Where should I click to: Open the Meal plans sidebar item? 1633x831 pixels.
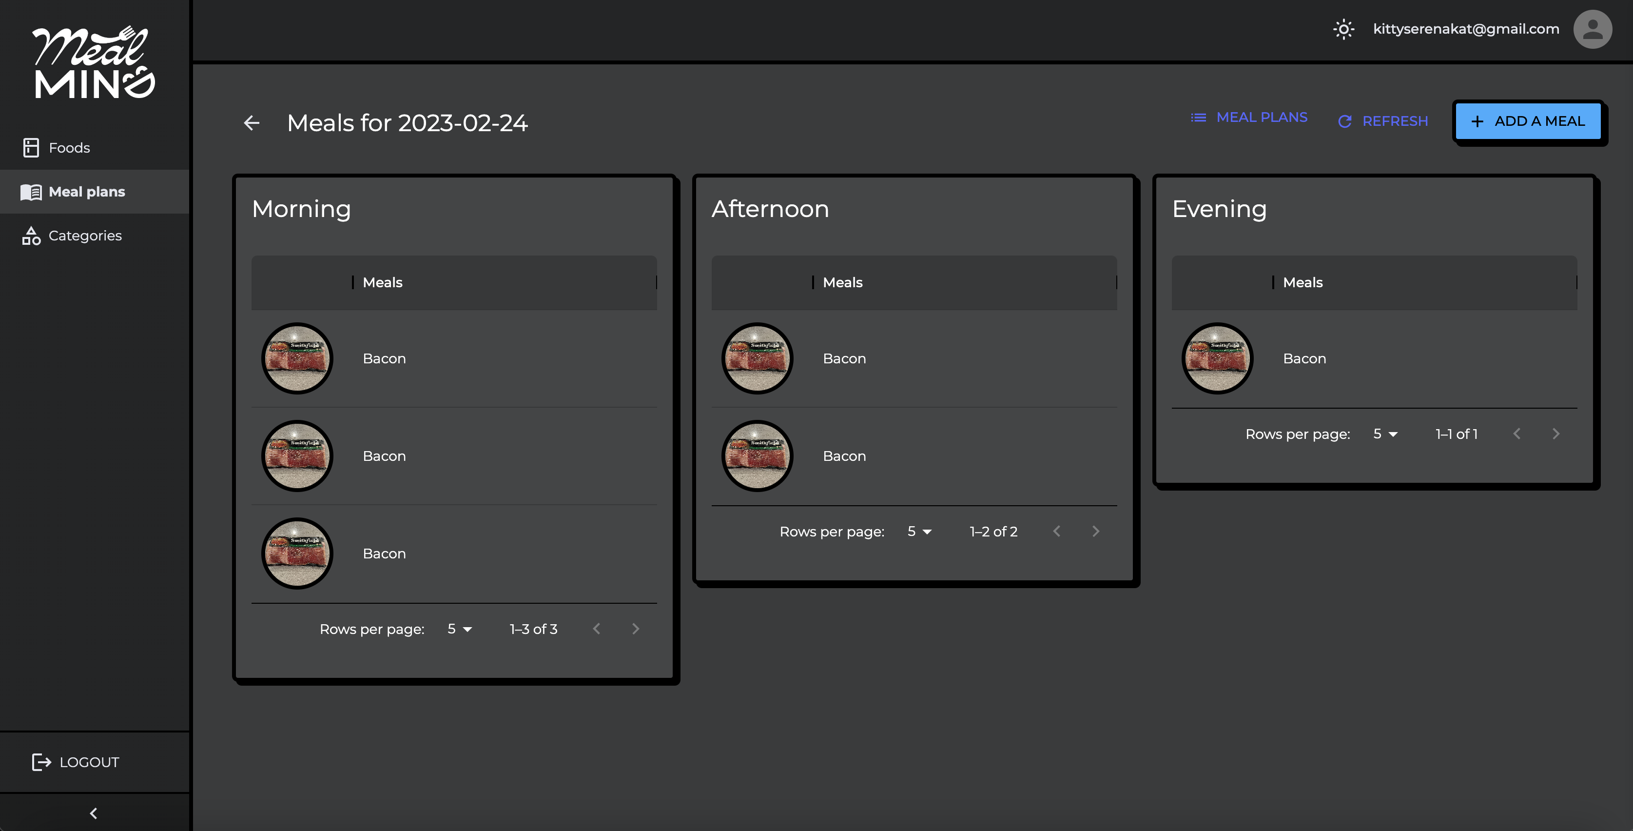(86, 192)
